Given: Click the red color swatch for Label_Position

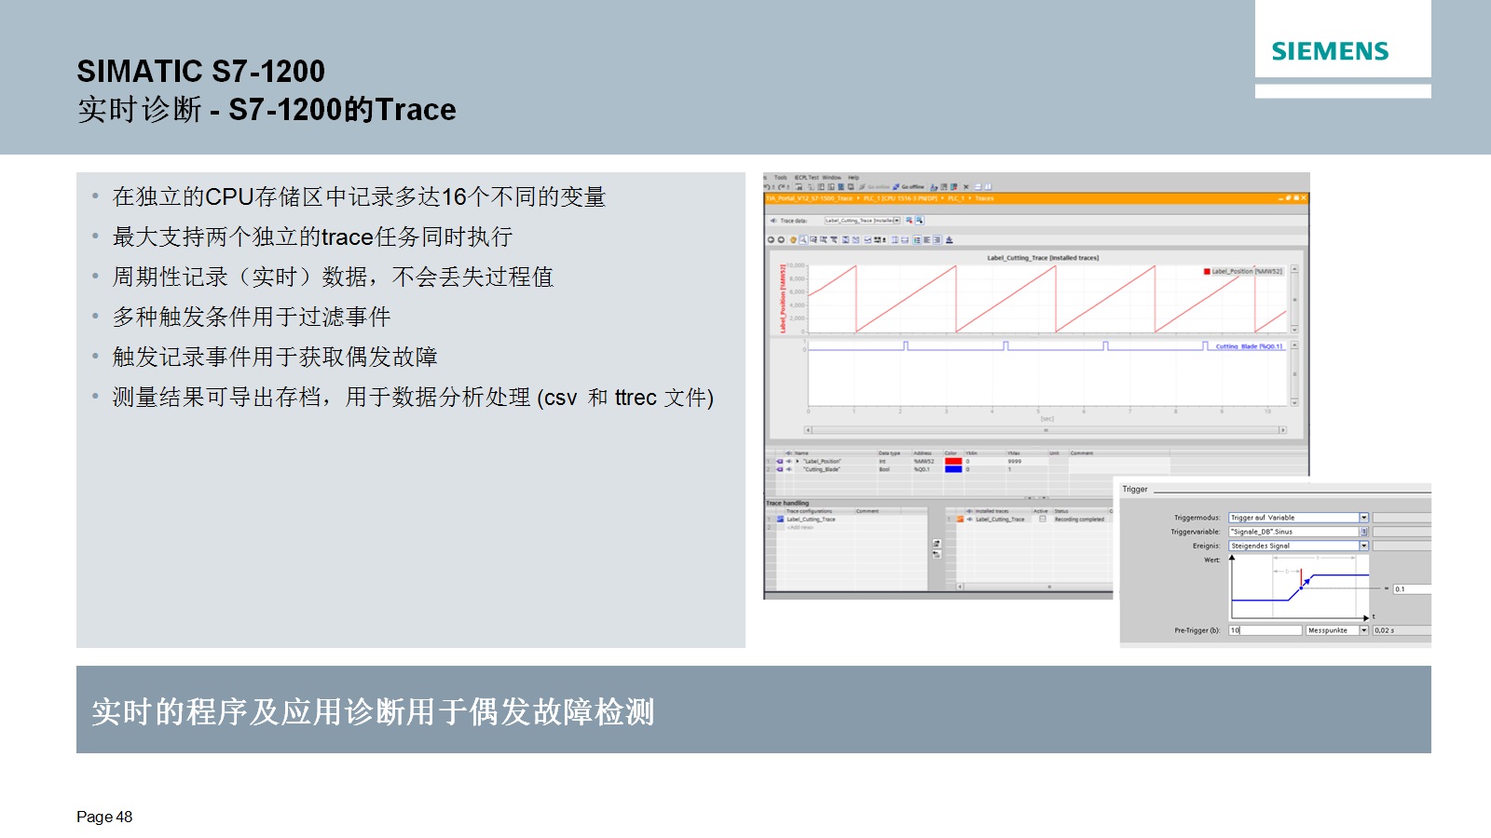Looking at the screenshot, I should tap(953, 461).
